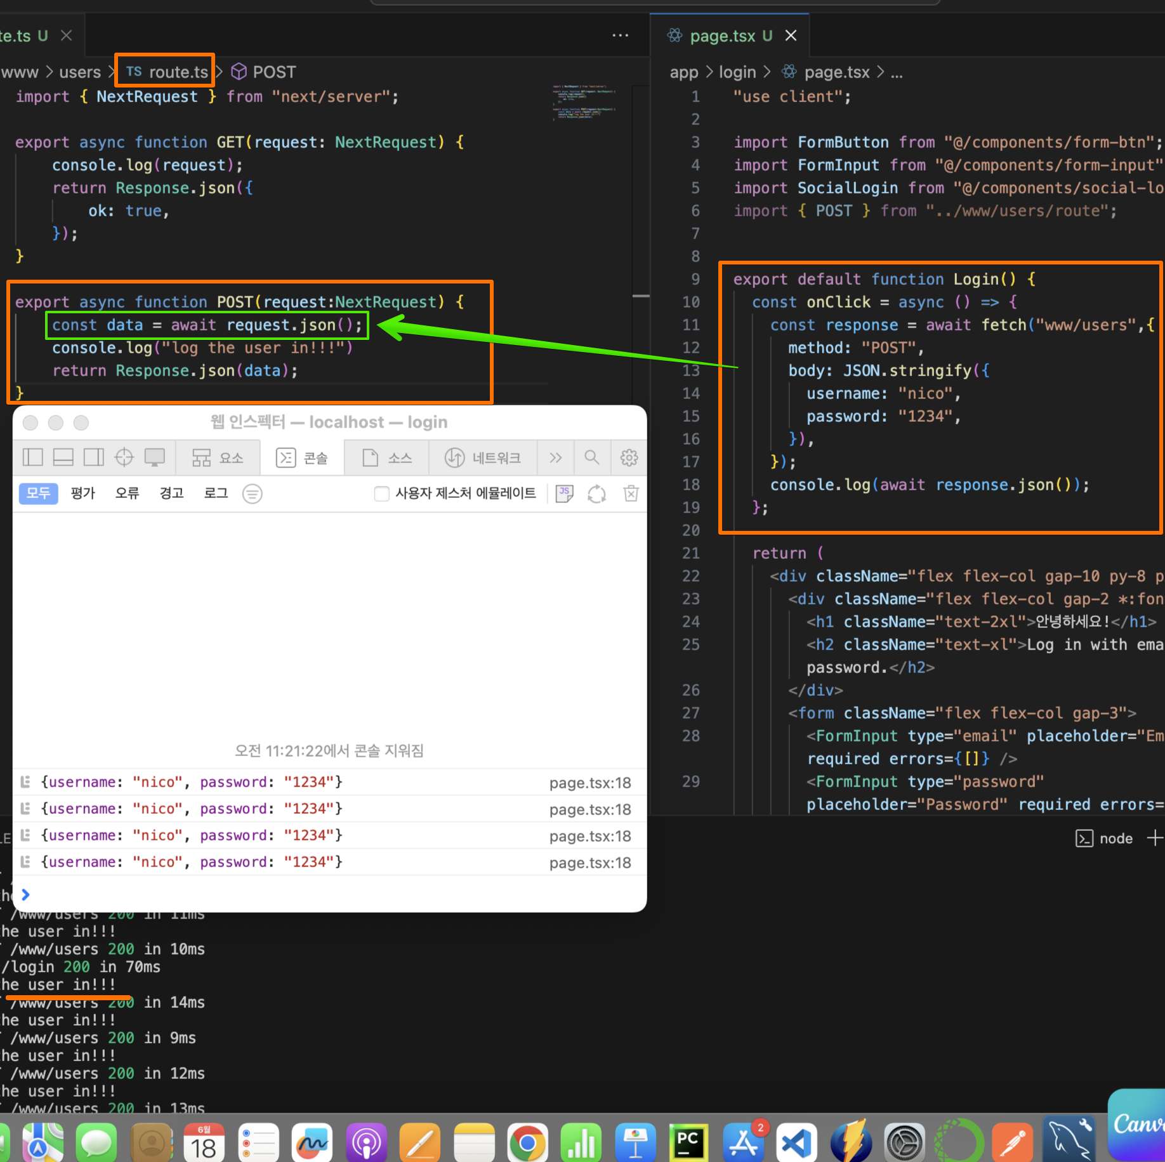Open Reminders from the Dock
1165x1162 pixels.
point(259,1141)
